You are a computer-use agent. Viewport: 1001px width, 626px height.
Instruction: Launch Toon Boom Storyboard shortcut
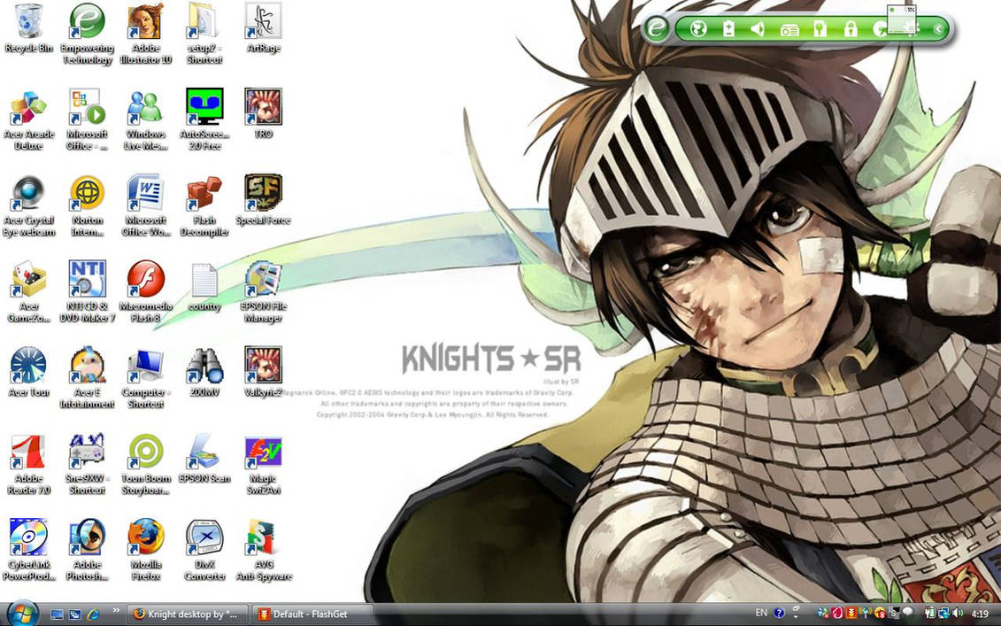tap(145, 465)
